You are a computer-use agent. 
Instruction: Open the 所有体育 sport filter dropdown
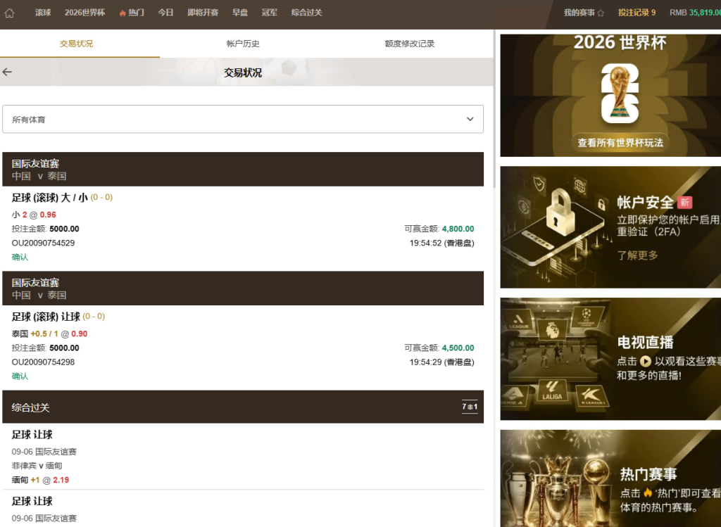click(243, 119)
